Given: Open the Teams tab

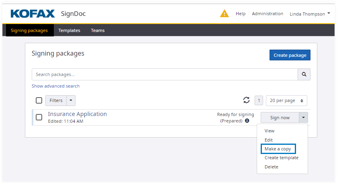Looking at the screenshot, I should click(98, 30).
